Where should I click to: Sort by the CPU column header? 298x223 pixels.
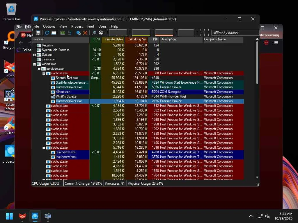coord(95,39)
